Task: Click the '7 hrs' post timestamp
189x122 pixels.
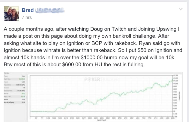Action: click(x=27, y=17)
